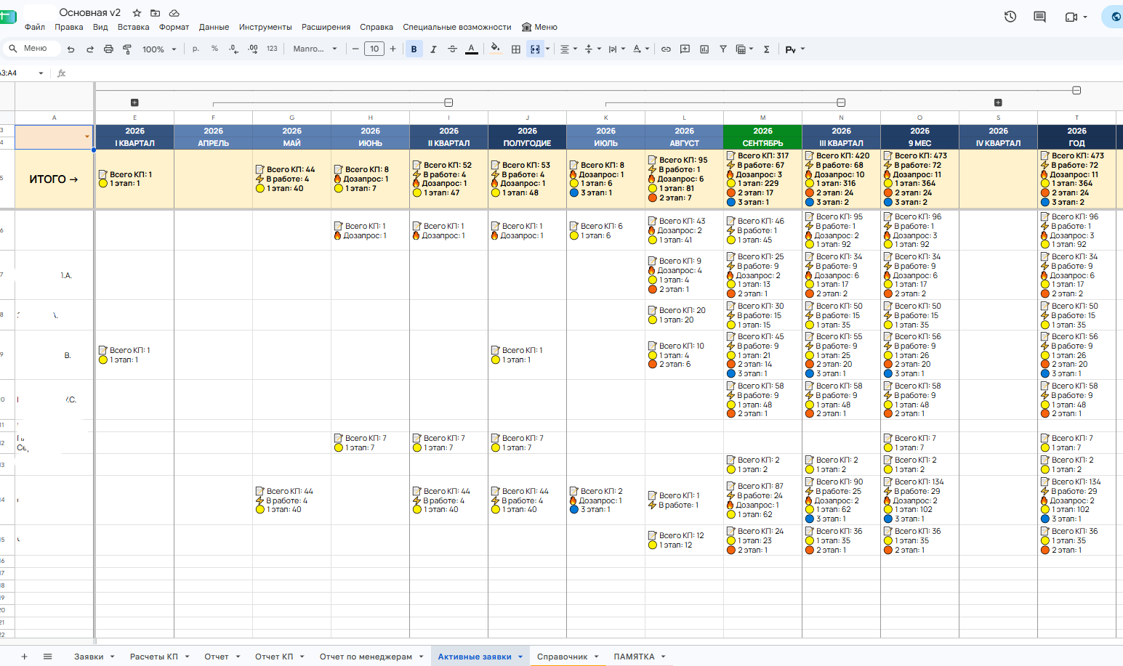This screenshot has width=1123, height=666.
Task: Add a comment to the cell
Action: point(685,49)
